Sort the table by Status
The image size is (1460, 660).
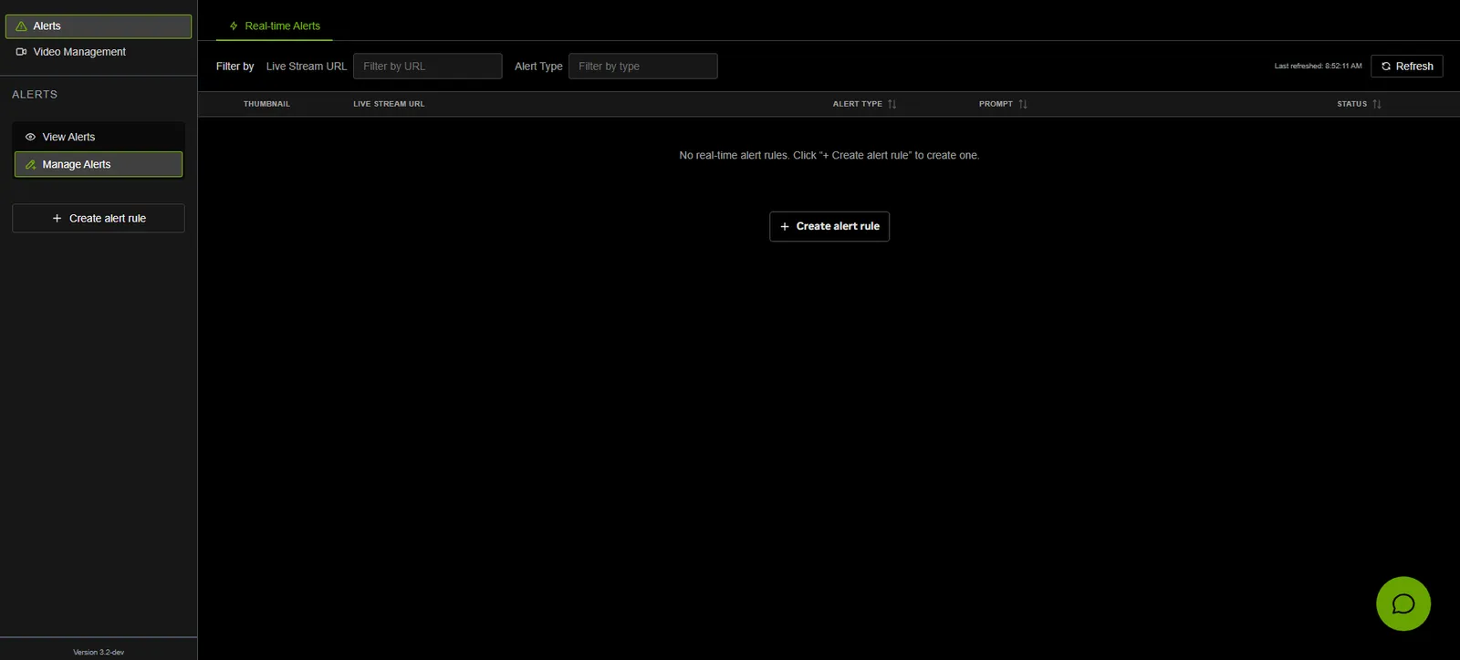point(1376,104)
